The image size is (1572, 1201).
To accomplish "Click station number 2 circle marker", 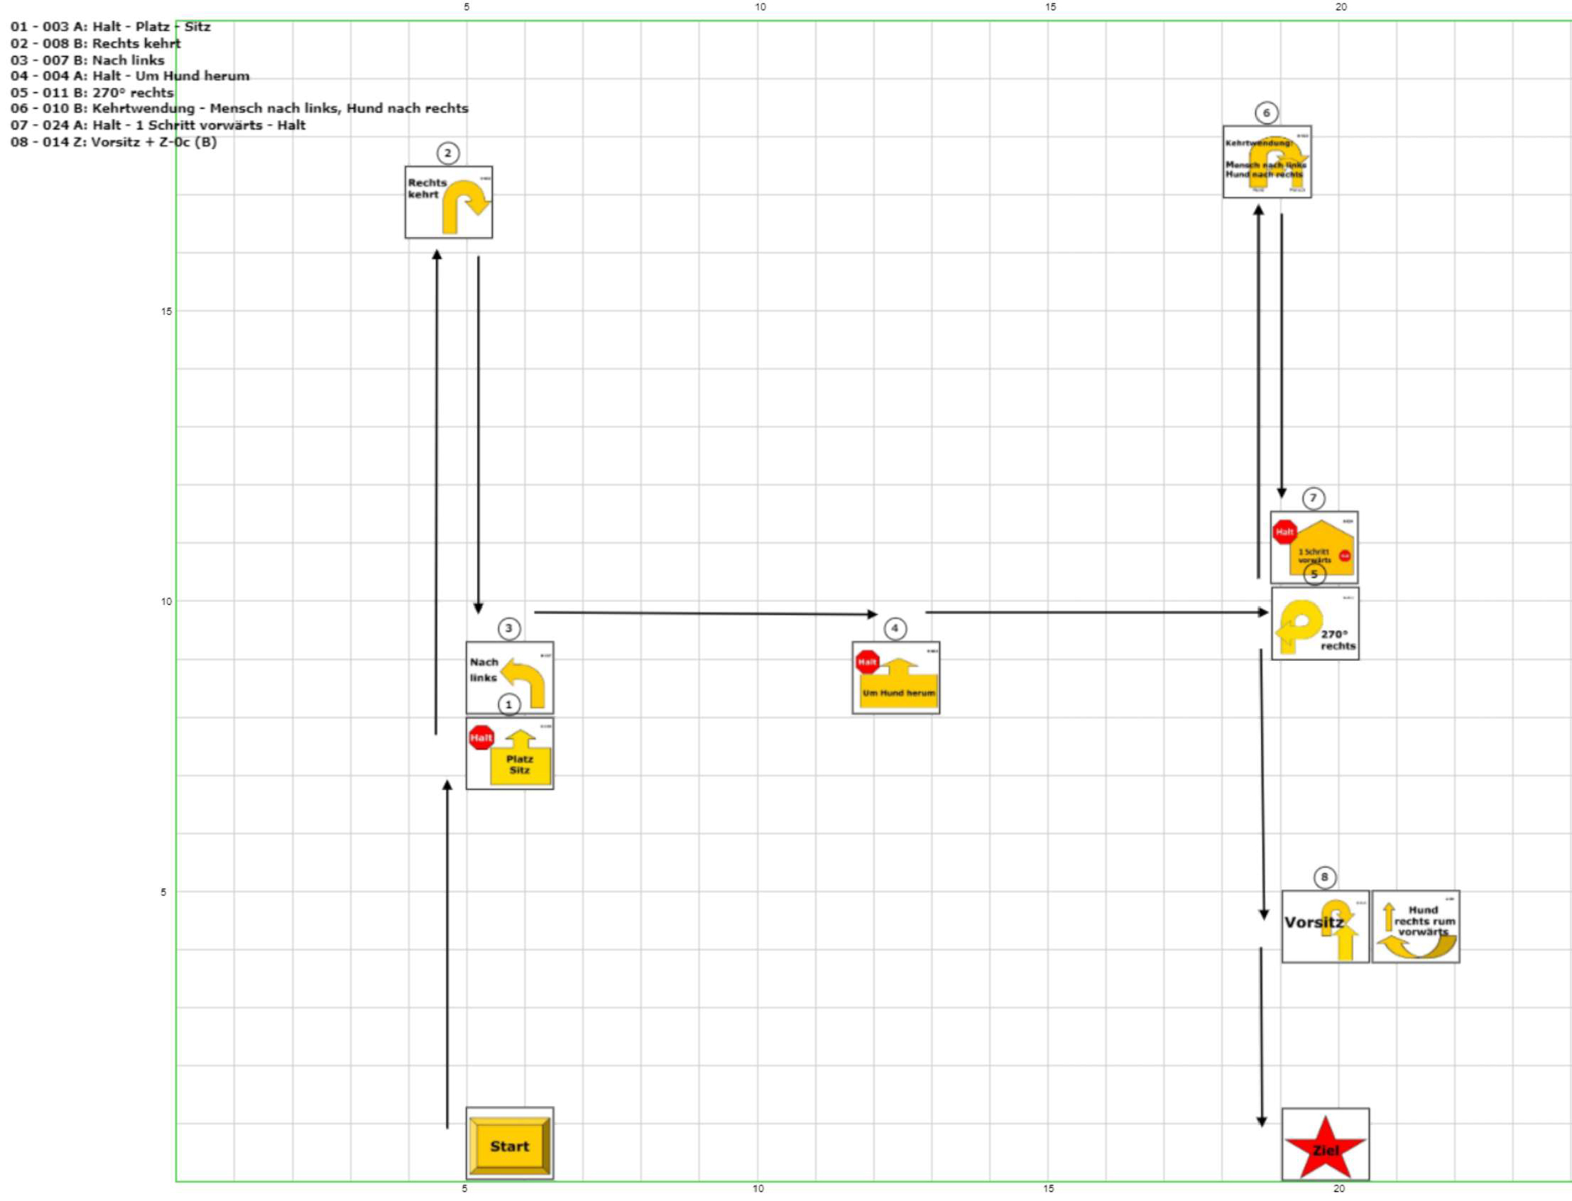I will [x=449, y=153].
